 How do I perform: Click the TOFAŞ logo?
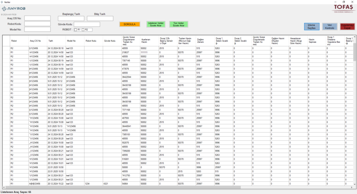point(343,8)
